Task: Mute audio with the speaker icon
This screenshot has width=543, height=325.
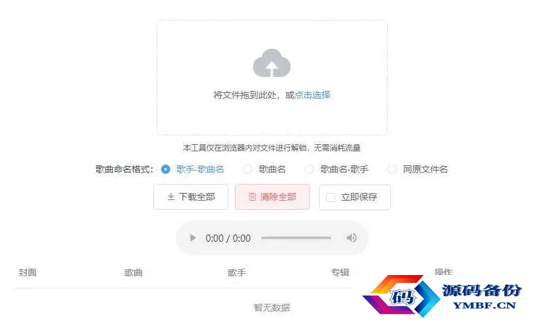Action: click(351, 238)
